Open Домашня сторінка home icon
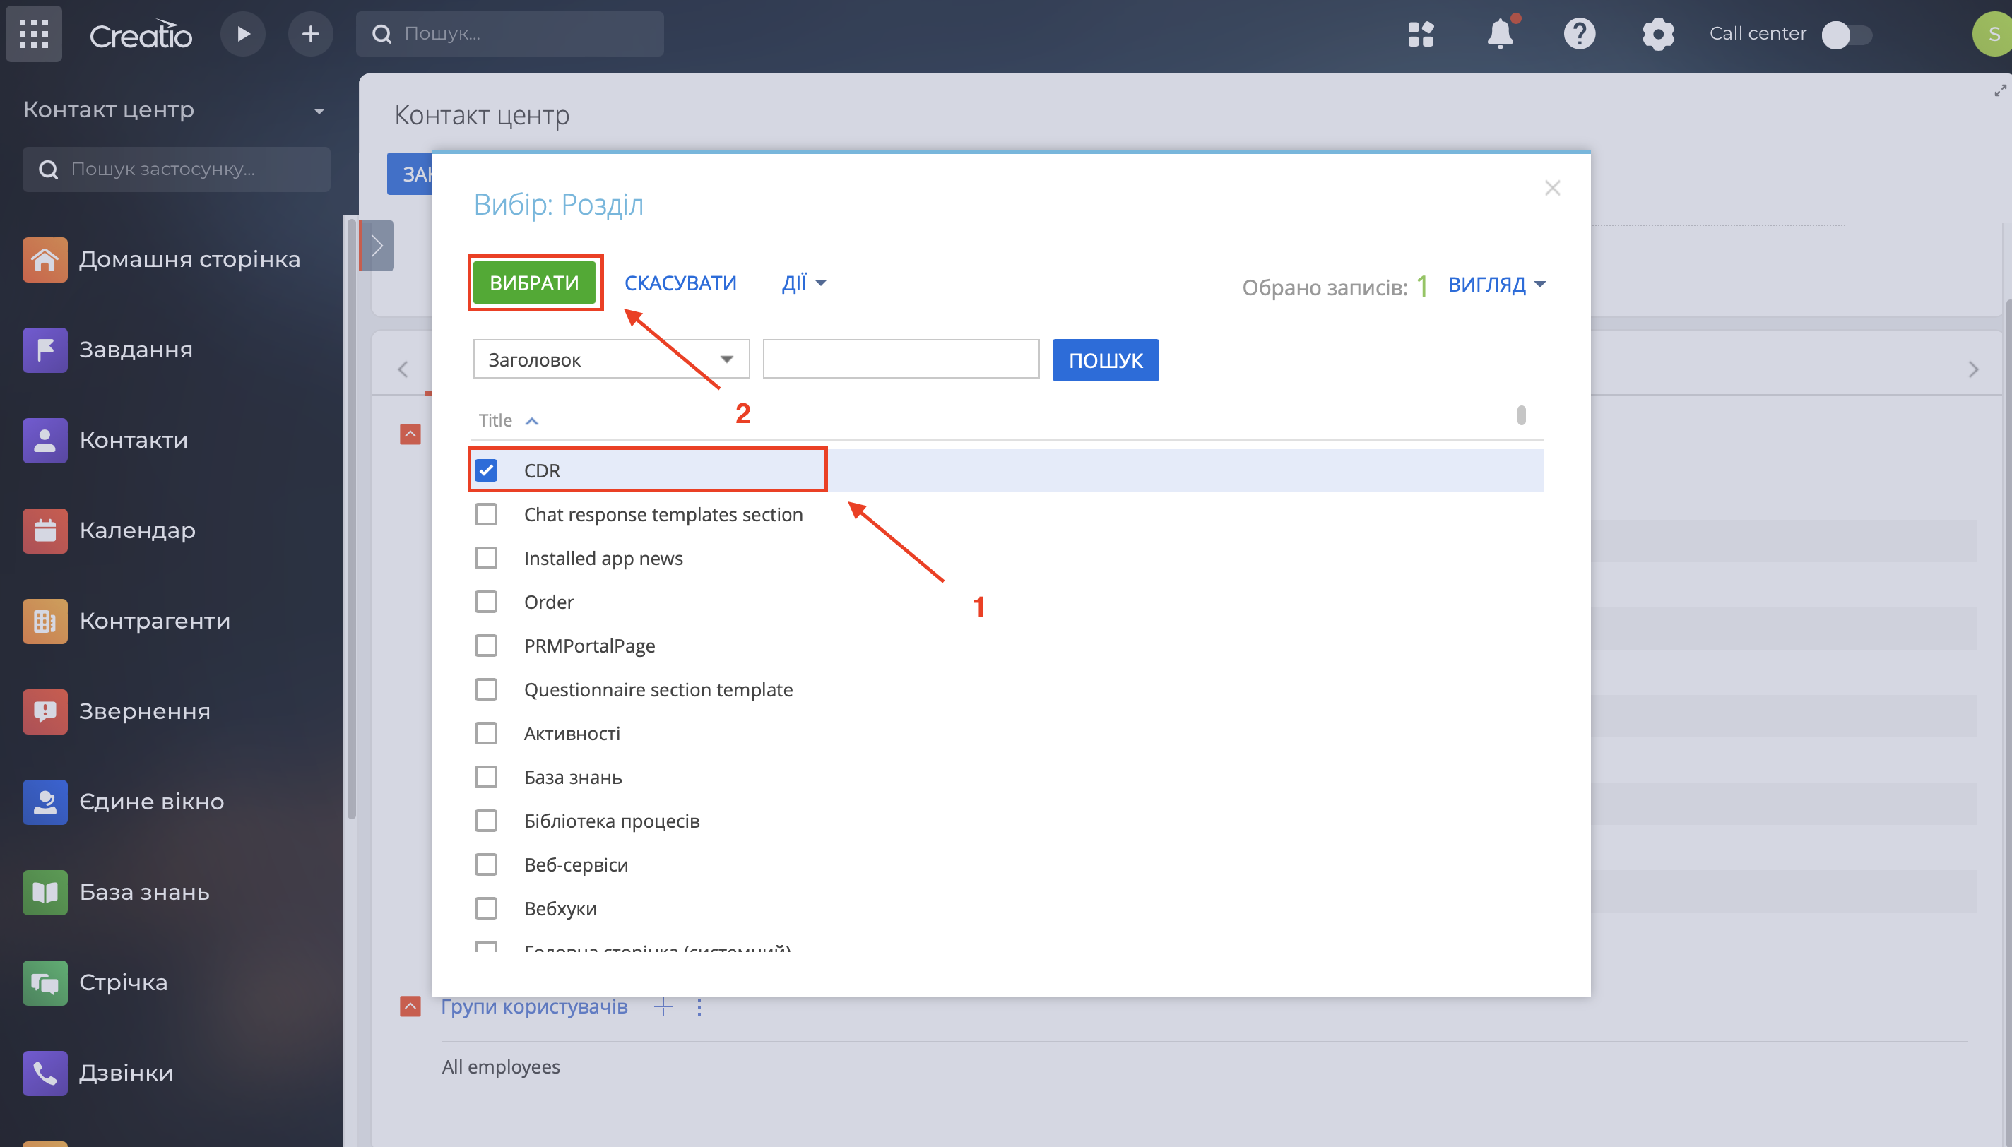Screen dimensions: 2012x1147 coord(45,259)
